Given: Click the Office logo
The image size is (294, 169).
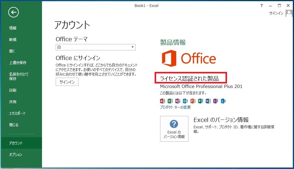Looking at the screenshot, I should click(x=189, y=58).
